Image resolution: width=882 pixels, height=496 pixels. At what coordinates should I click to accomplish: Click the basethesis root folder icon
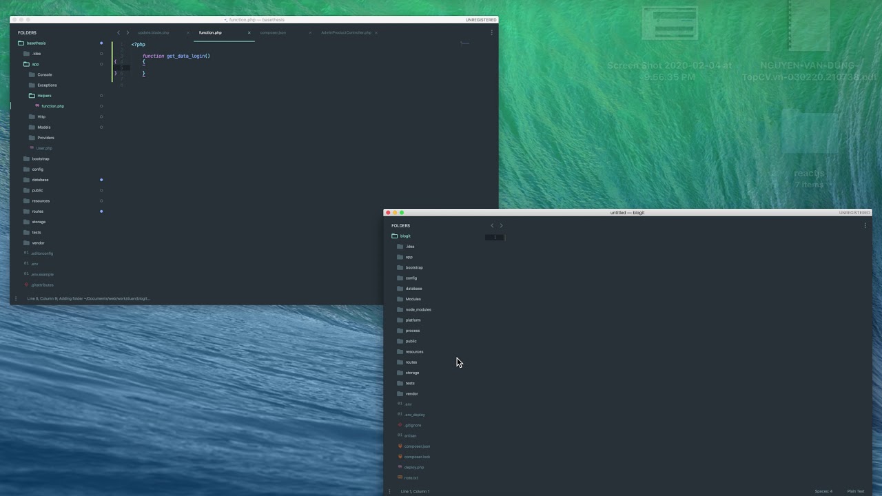click(x=21, y=43)
